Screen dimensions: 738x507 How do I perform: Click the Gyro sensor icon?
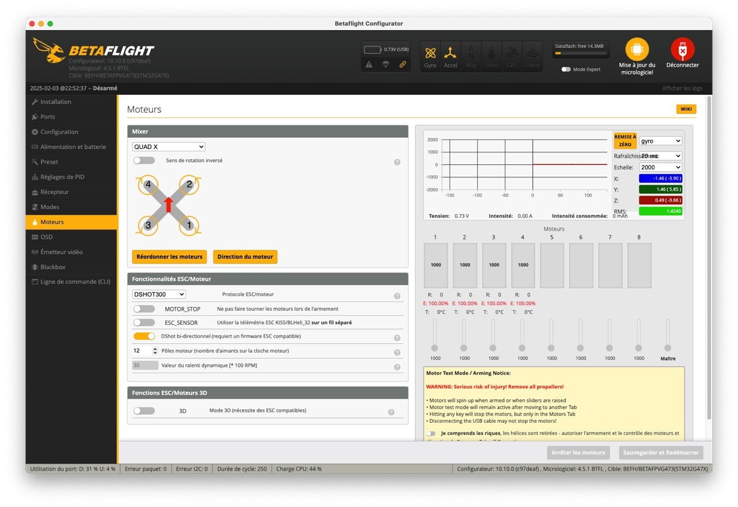click(x=430, y=57)
